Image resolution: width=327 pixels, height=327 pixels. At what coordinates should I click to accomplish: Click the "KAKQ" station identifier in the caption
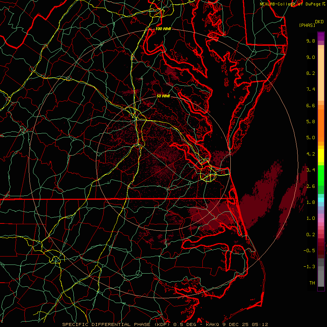(213, 324)
